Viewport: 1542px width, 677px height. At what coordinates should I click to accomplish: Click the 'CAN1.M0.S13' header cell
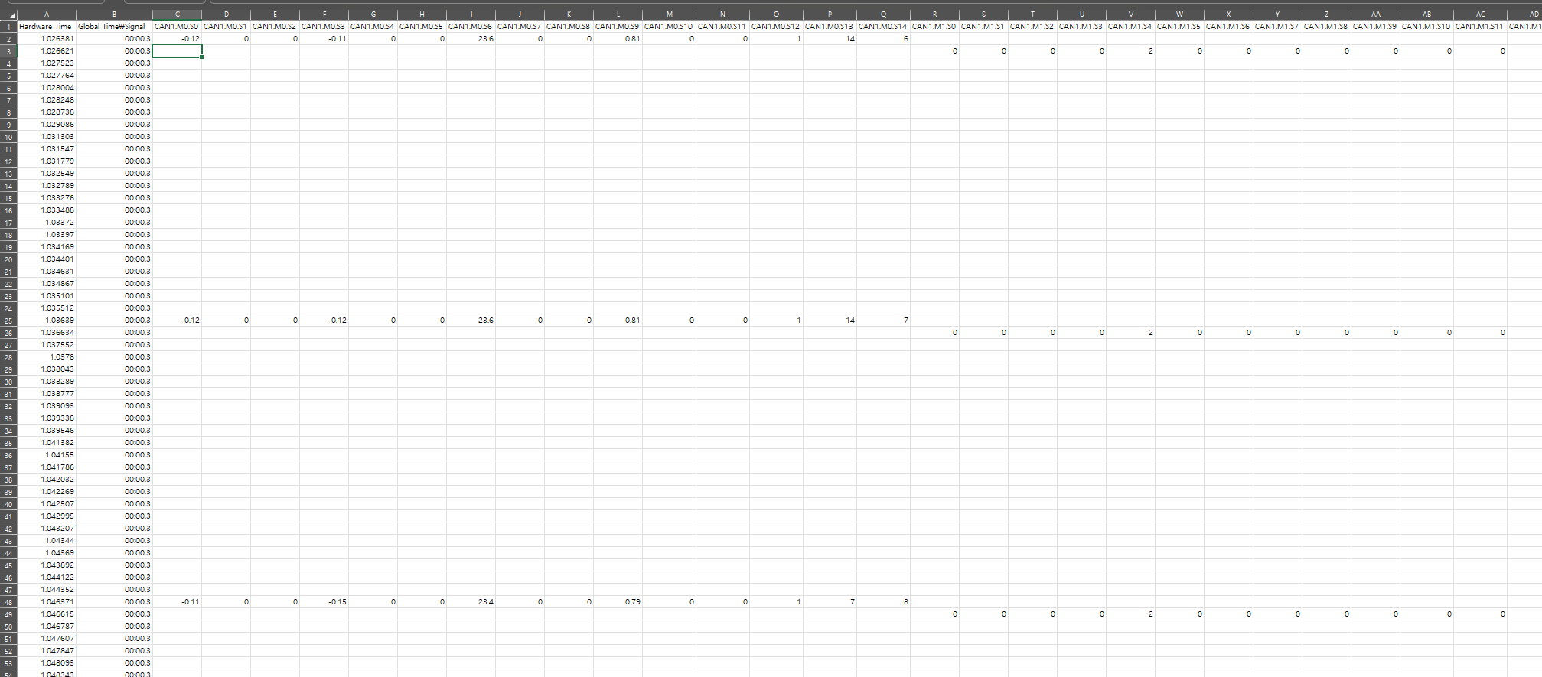830,27
